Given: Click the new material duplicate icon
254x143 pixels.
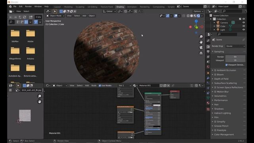Looking at the screenshot, I should (165, 85).
